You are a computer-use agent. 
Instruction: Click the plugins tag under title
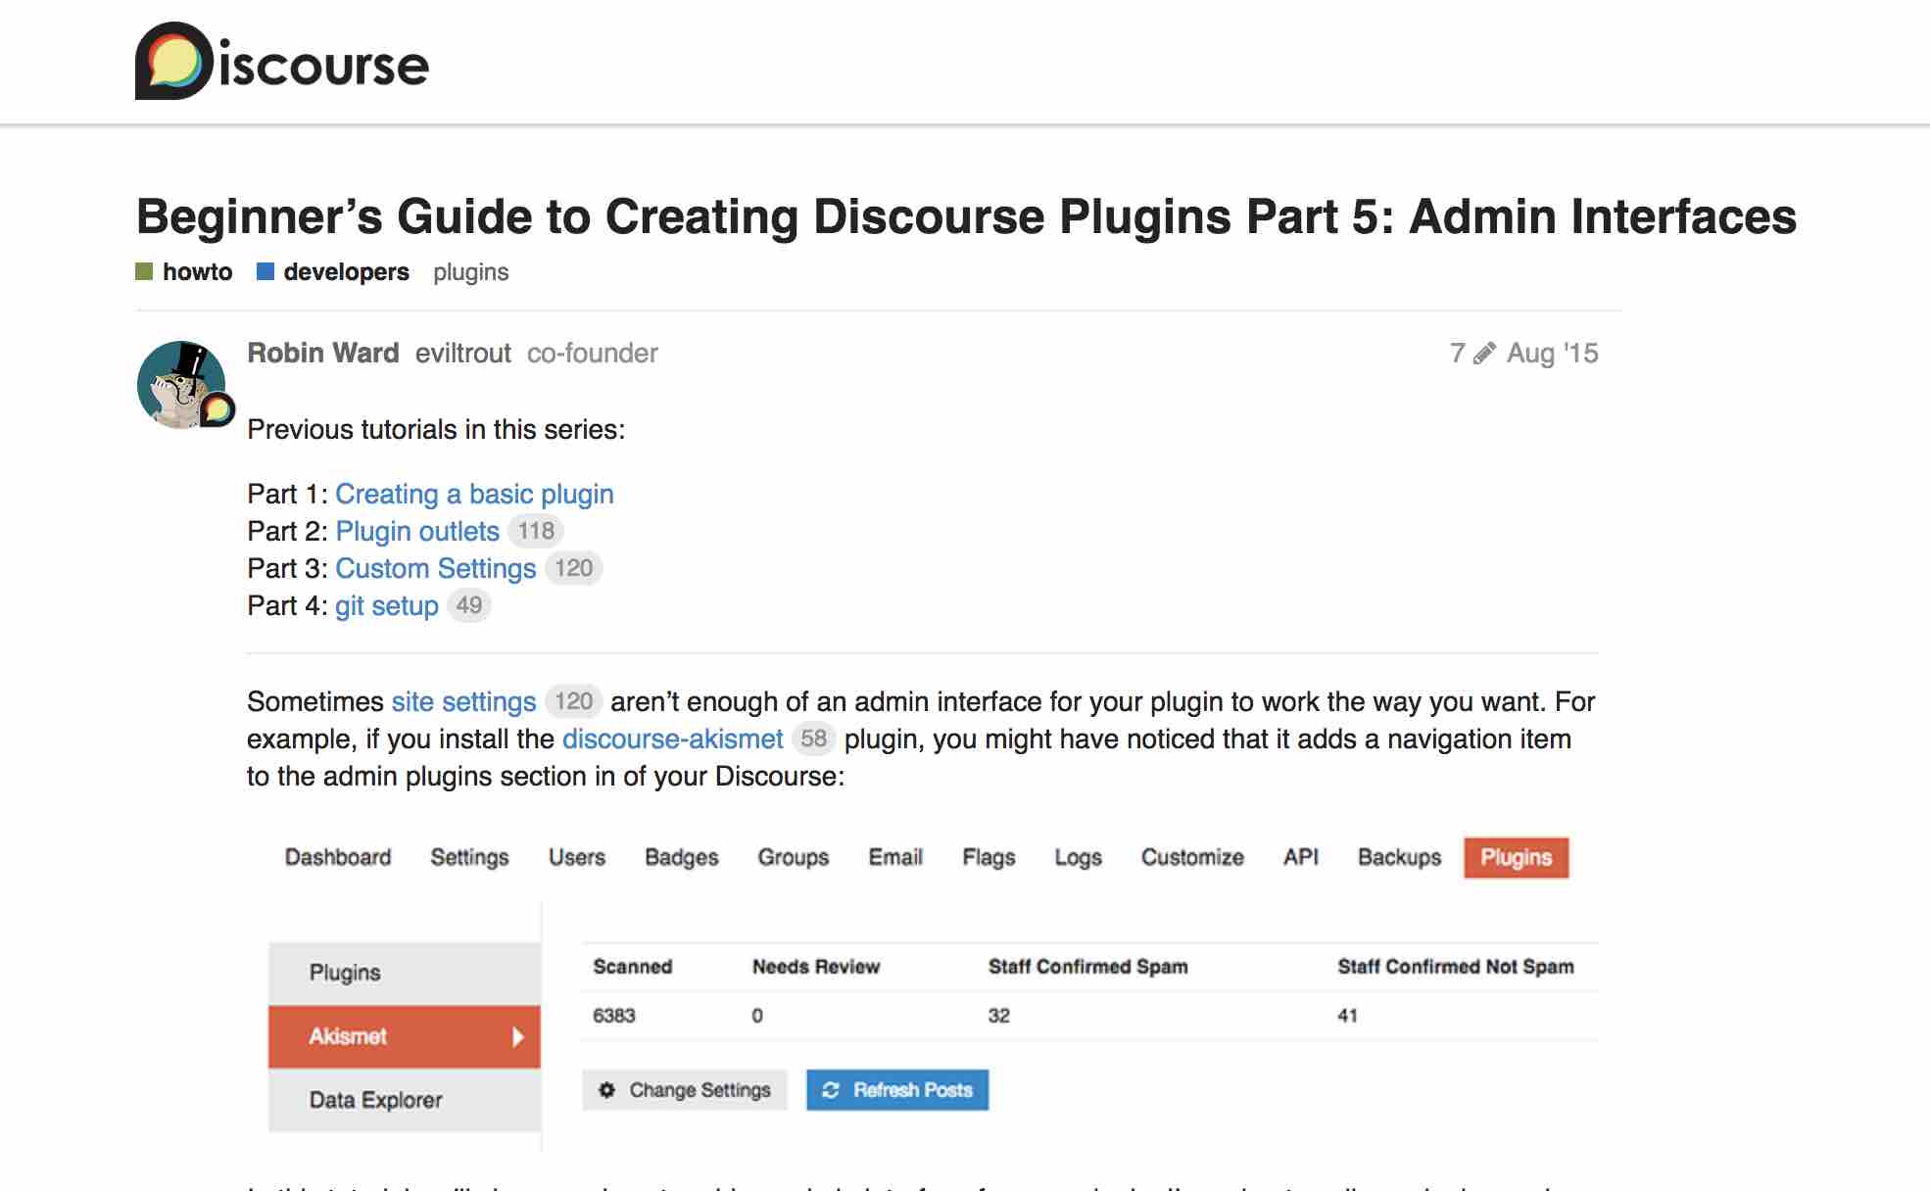470,271
